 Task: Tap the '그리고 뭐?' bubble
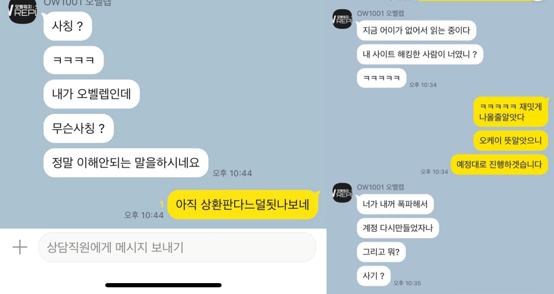pyautogui.click(x=381, y=252)
